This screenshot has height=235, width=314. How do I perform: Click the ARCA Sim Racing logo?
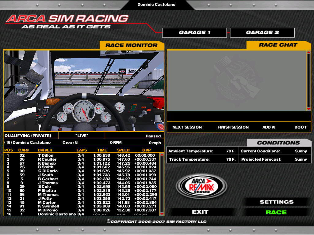point(67,21)
